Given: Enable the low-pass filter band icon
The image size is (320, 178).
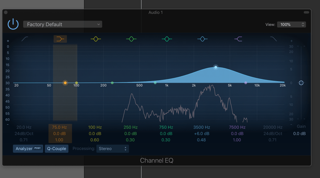Looking at the screenshot, I should tap(273, 39).
